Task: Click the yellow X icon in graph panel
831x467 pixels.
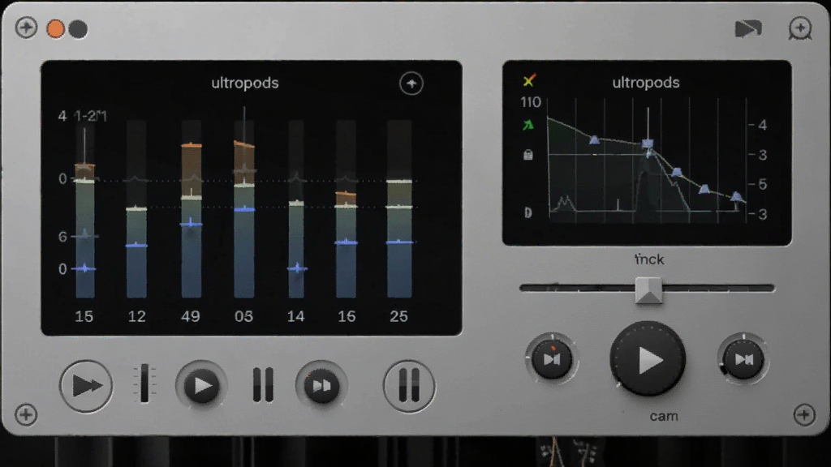Action: point(529,80)
